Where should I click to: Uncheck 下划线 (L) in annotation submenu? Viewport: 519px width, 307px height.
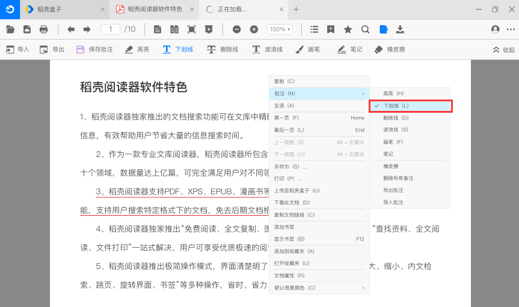[x=410, y=106]
